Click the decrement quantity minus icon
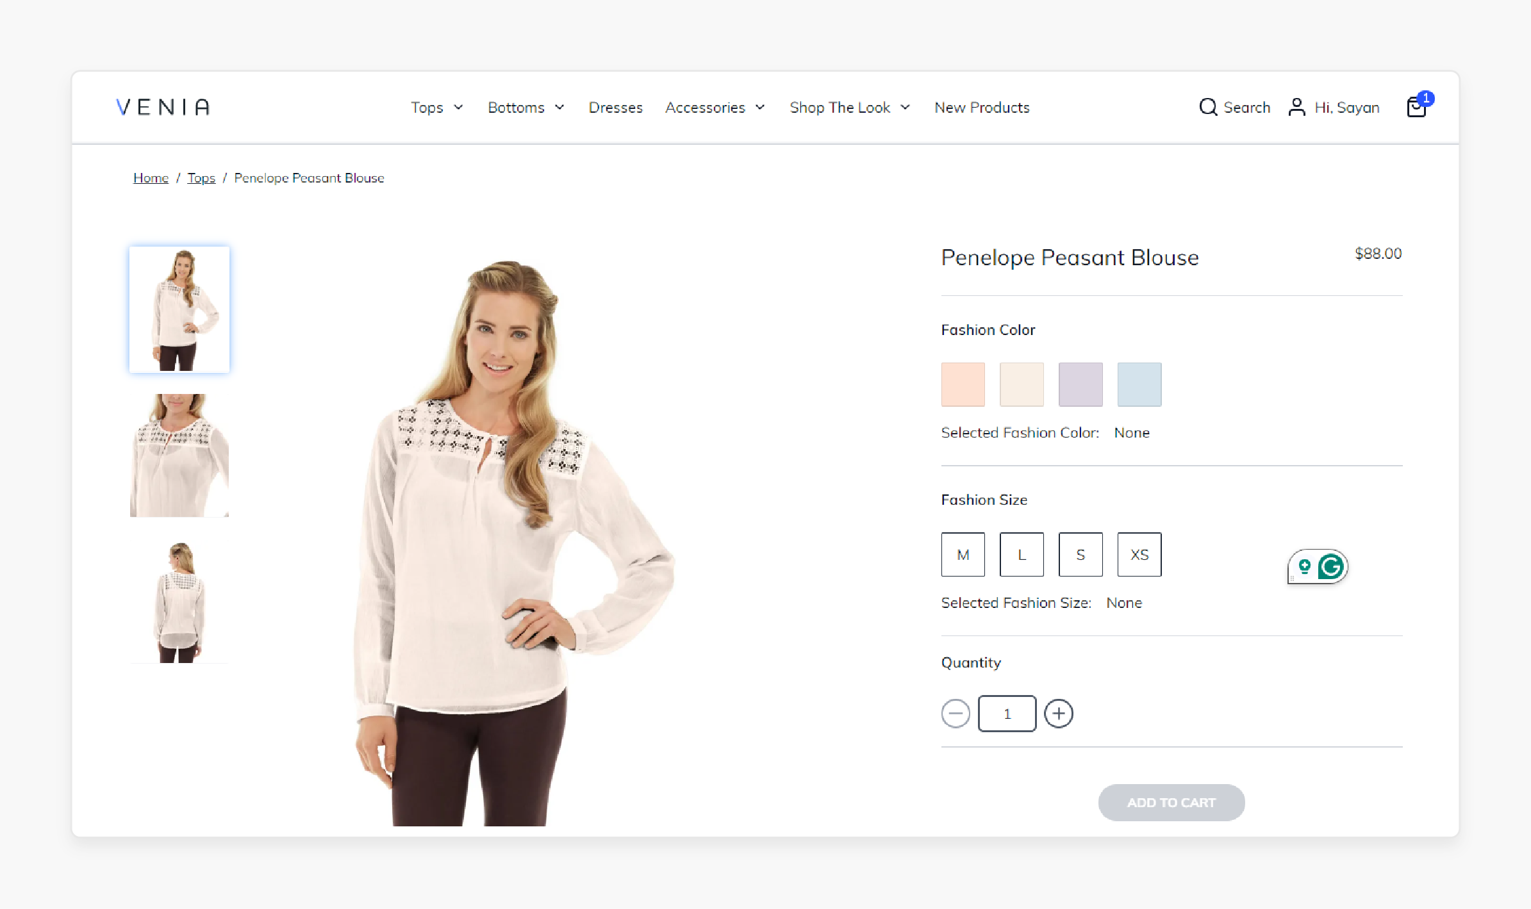This screenshot has width=1531, height=909. [956, 713]
